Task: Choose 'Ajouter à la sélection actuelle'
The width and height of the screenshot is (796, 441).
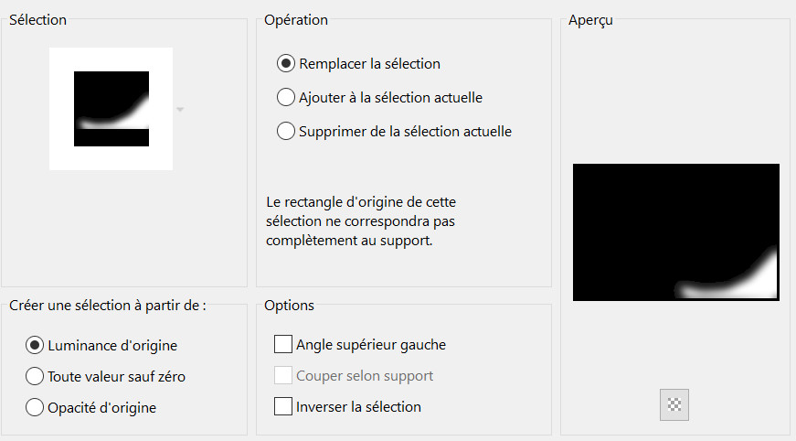Action: pyautogui.click(x=286, y=97)
